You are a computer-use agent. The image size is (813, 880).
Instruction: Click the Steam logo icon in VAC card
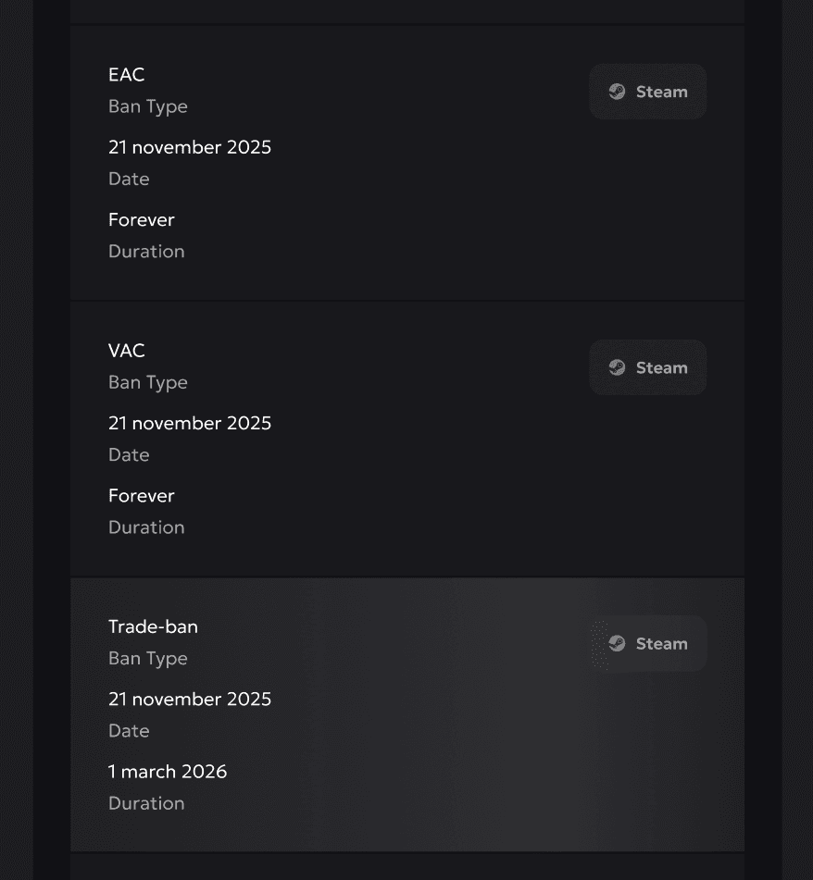(x=617, y=367)
